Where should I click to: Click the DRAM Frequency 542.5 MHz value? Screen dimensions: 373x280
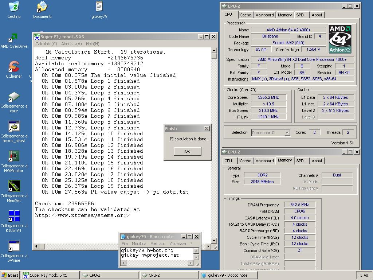[300, 205]
